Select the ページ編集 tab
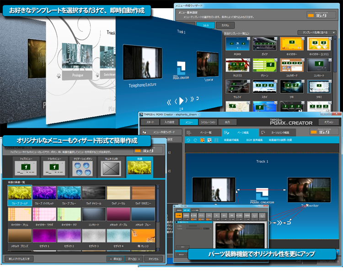Screen dimensions: 343x274 click(x=240, y=132)
